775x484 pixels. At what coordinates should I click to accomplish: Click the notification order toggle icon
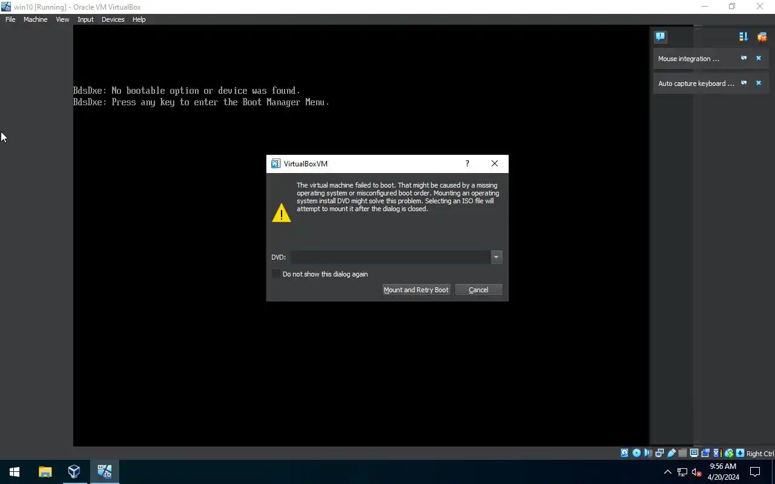pos(744,37)
